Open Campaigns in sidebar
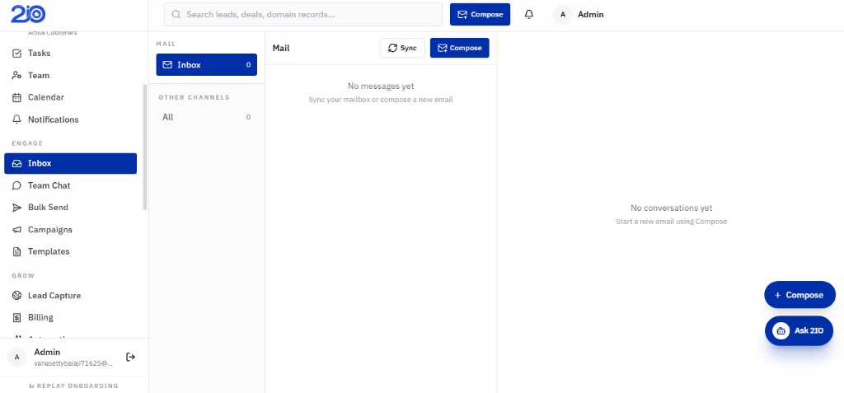 [71, 230]
